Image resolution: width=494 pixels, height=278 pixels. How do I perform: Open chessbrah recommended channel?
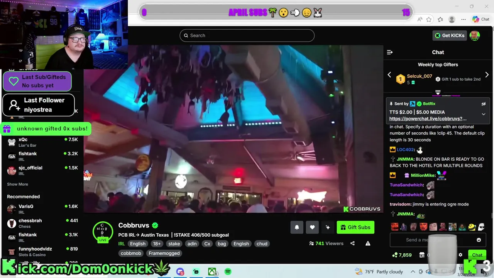tap(42, 223)
